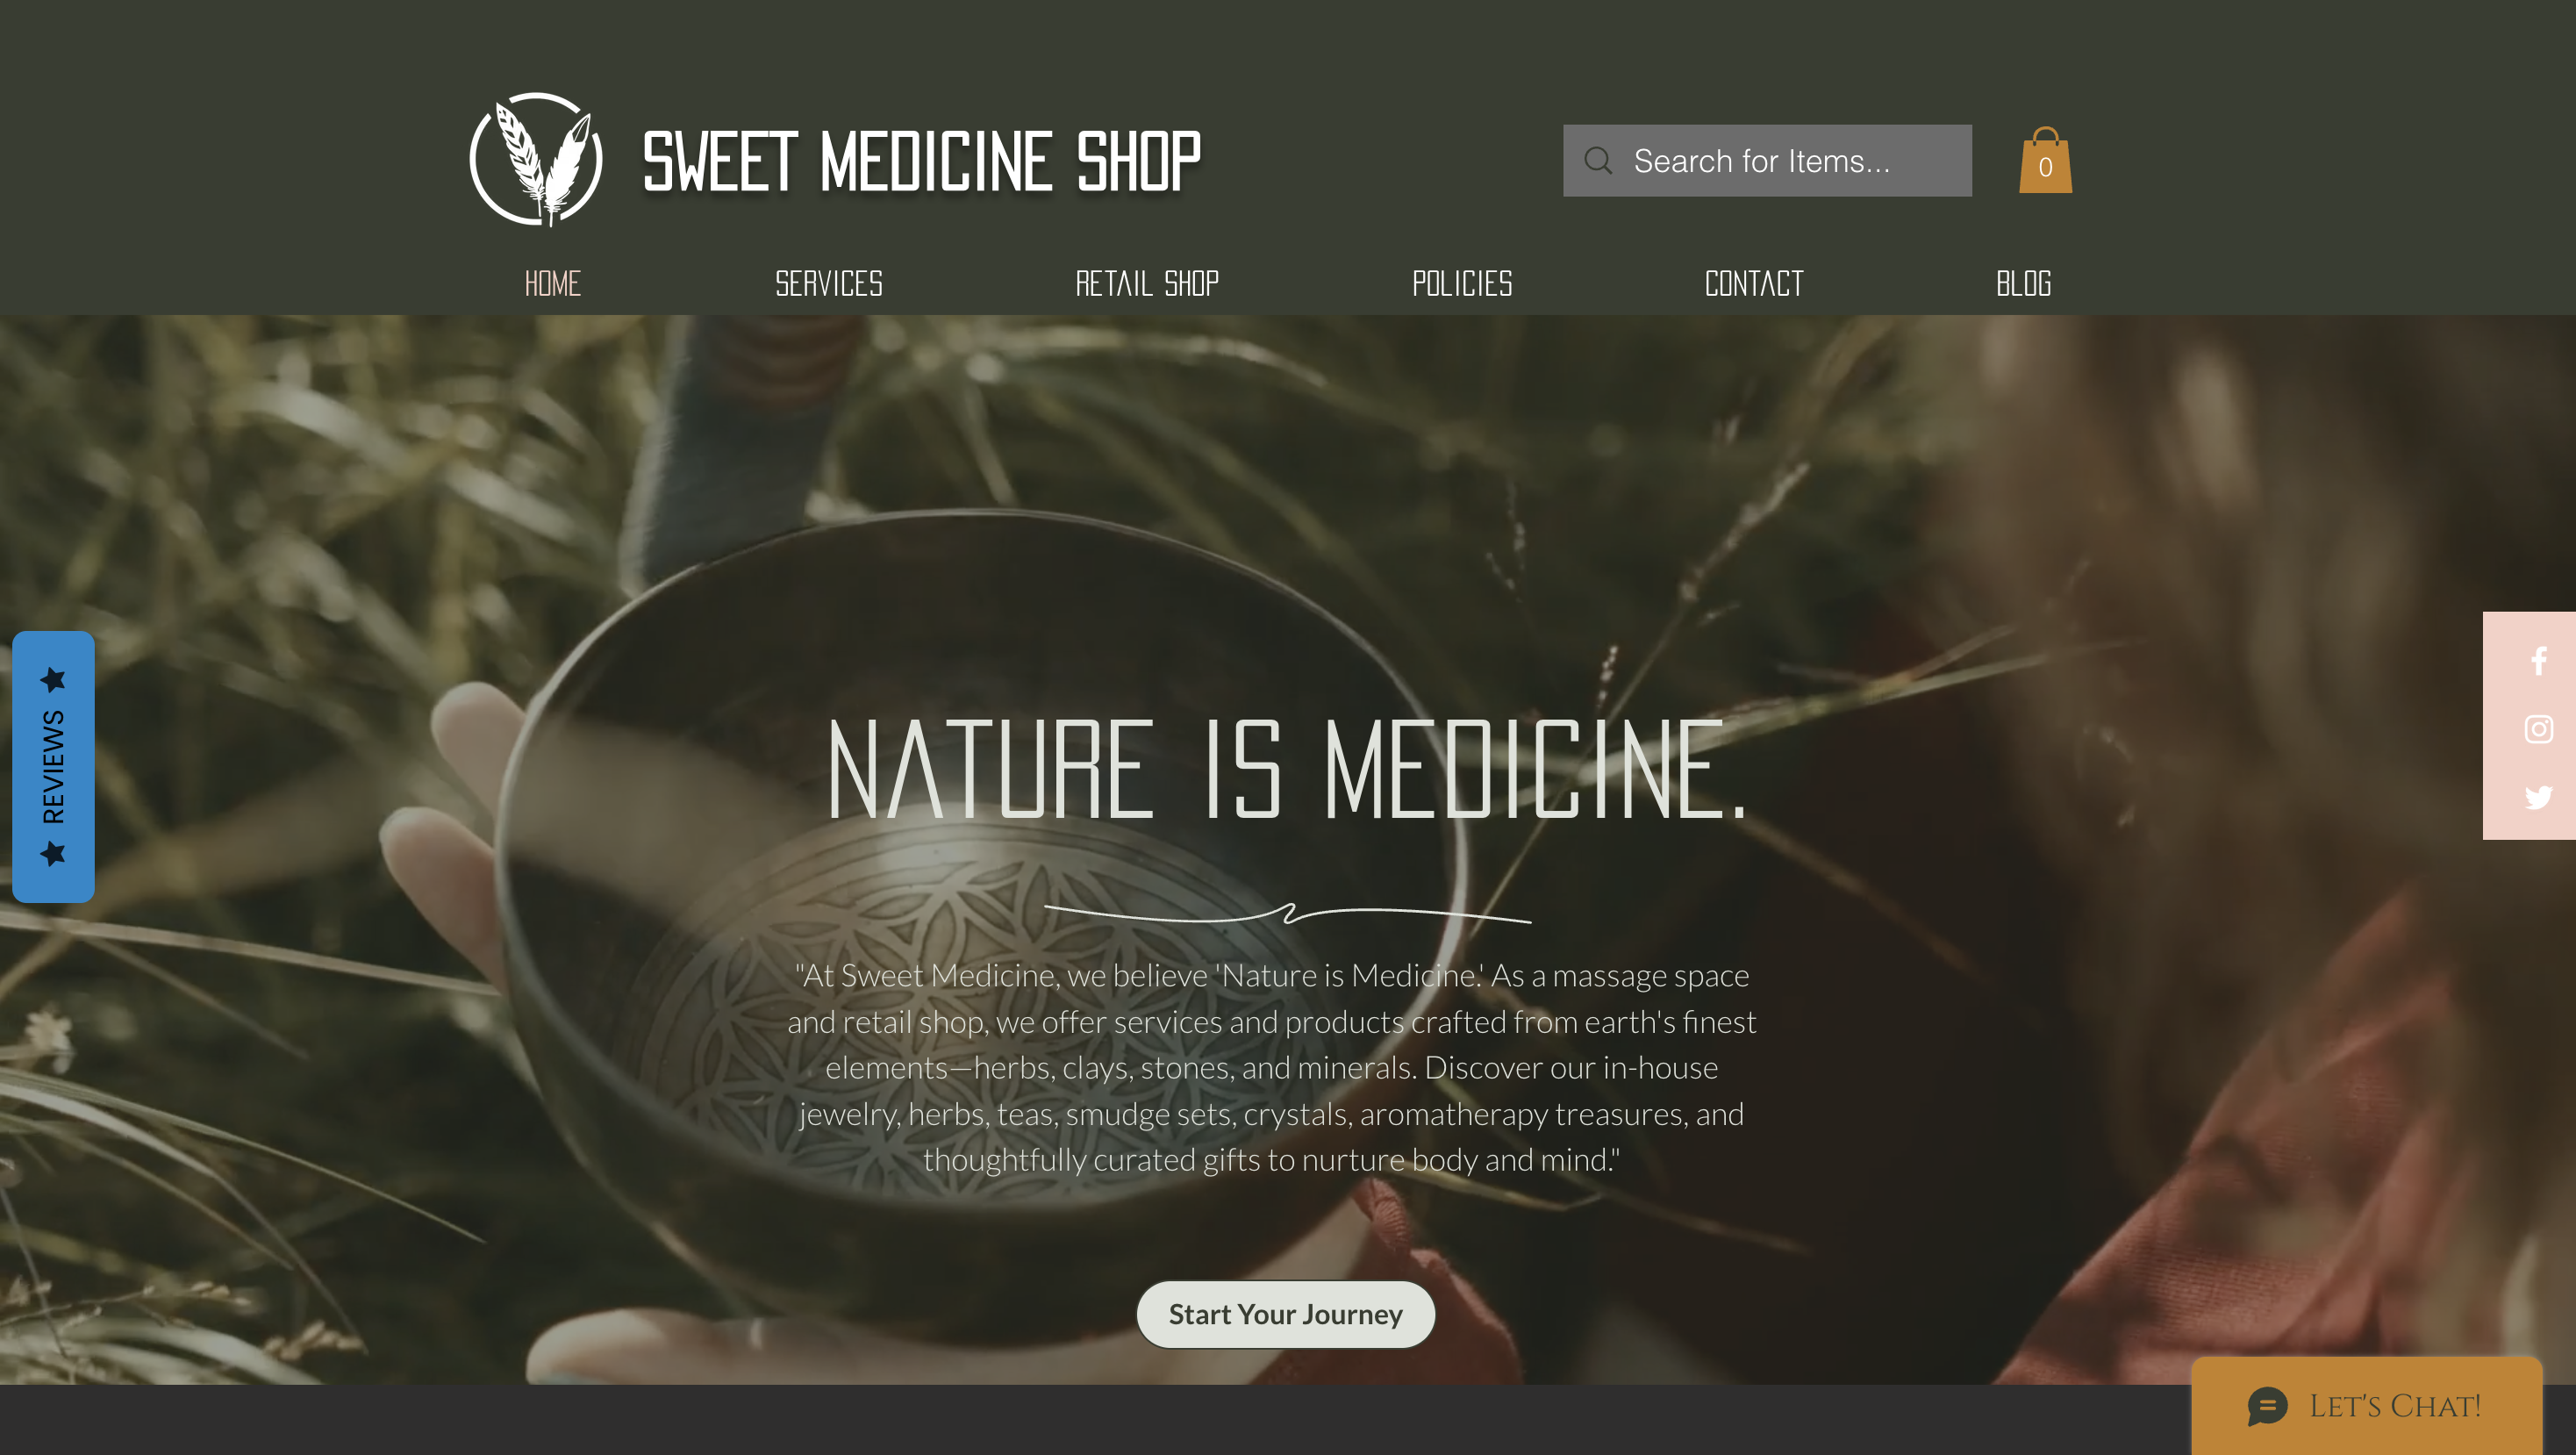The image size is (2576, 1455).
Task: Open the Blog page
Action: (x=2023, y=284)
